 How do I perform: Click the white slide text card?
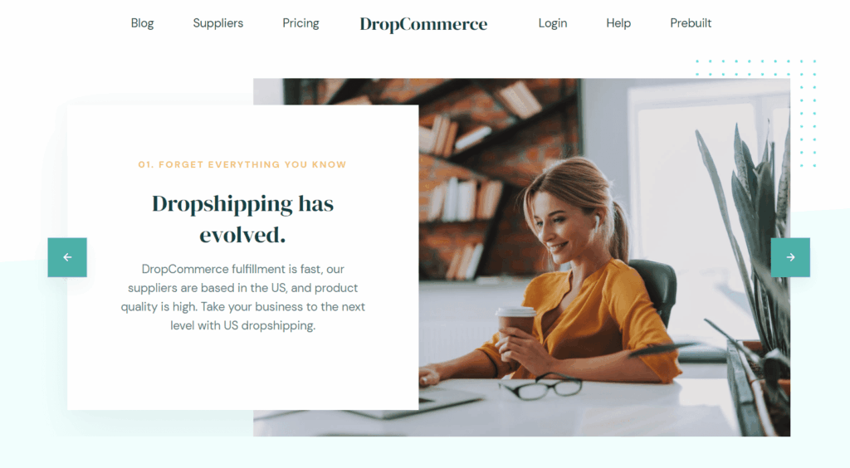pos(243,257)
